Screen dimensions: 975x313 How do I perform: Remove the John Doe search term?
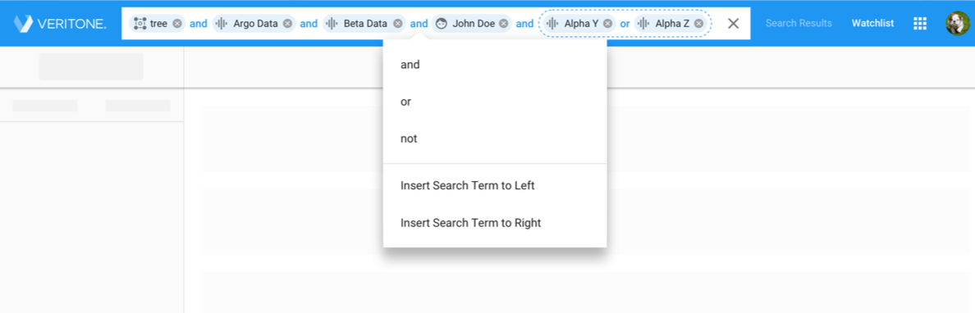504,24
